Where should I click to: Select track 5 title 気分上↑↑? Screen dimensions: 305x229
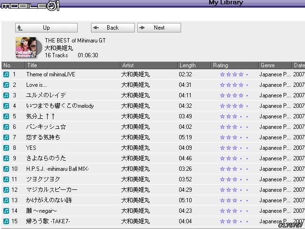point(41,116)
